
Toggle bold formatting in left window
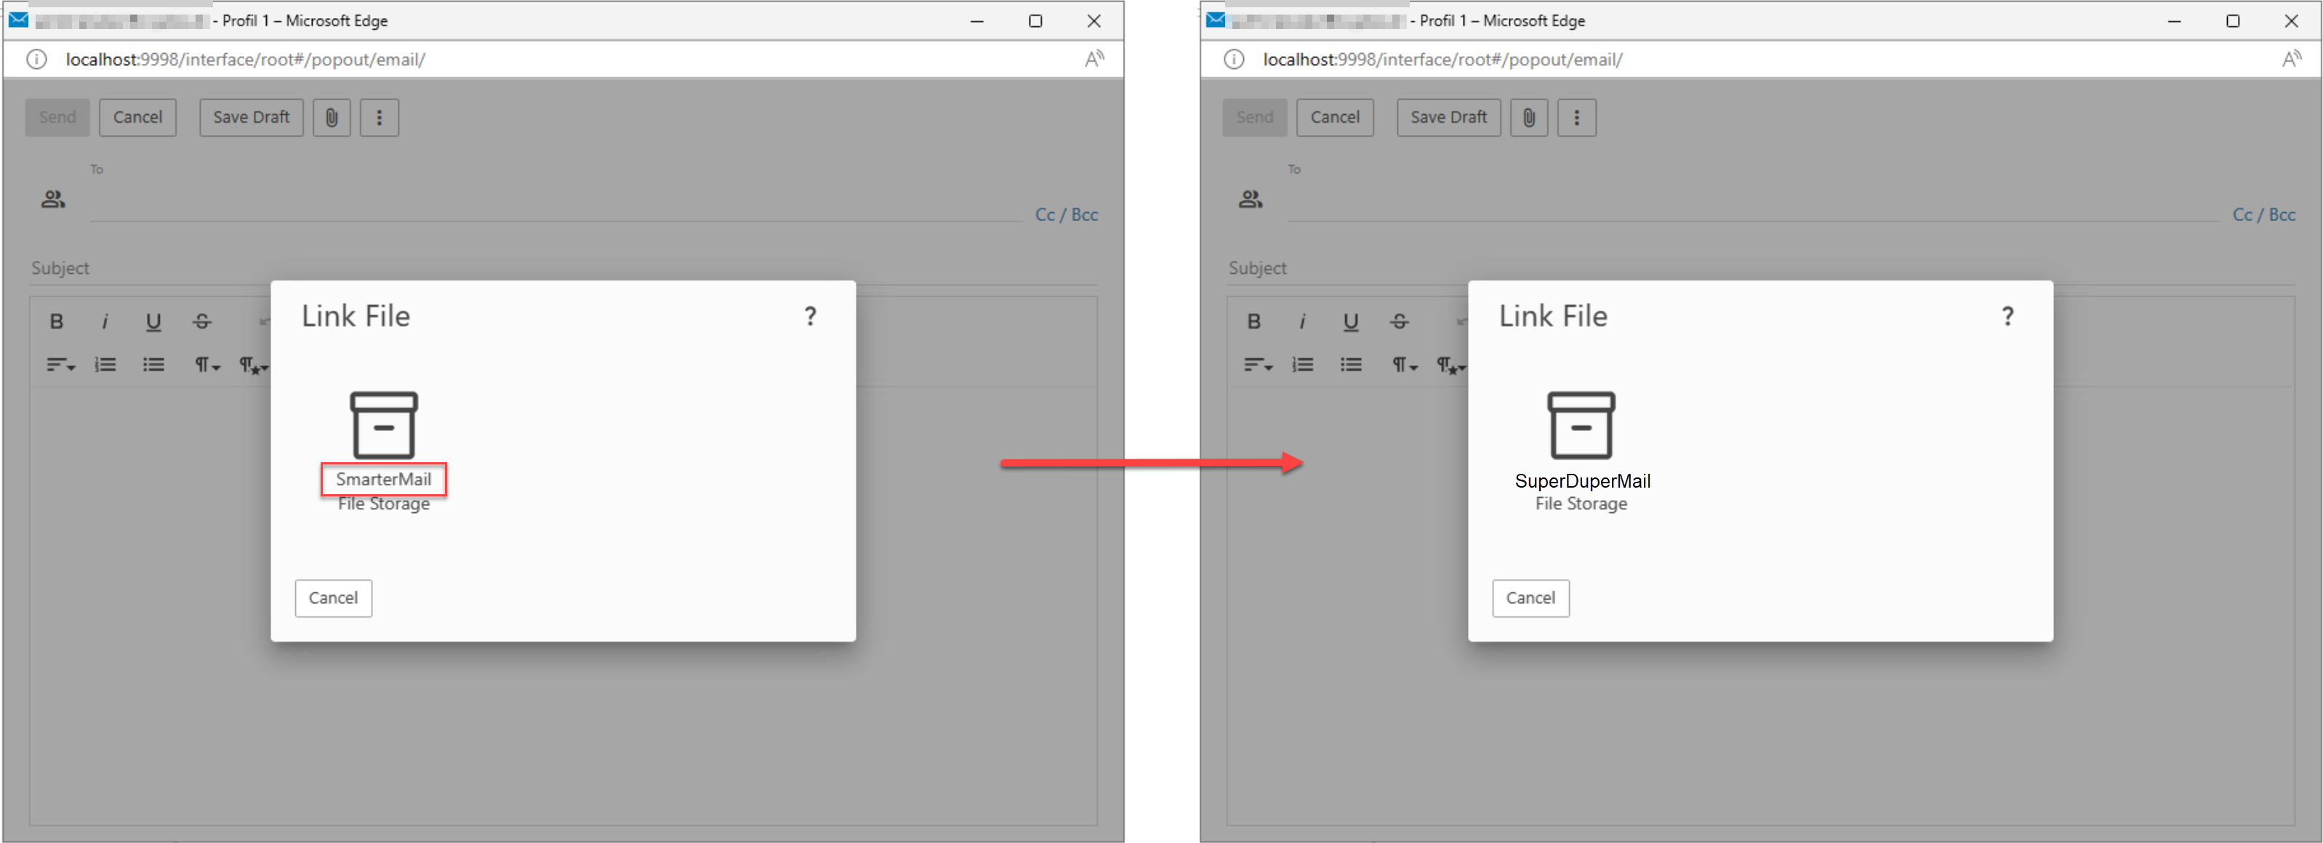pyautogui.click(x=56, y=321)
